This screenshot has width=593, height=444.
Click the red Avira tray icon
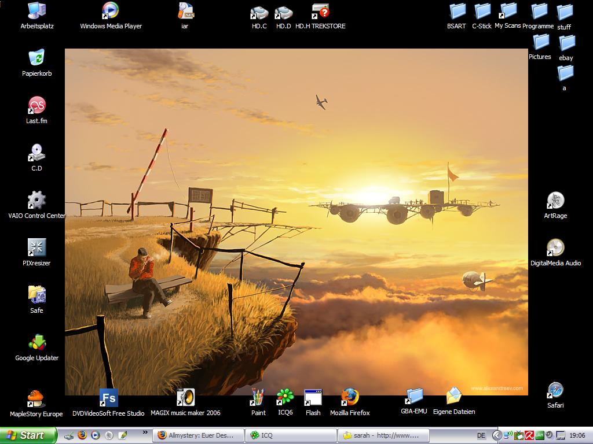[x=529, y=436]
